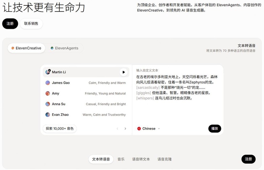This screenshot has height=170, width=264.
Task: Click 'Calm, Friendly and Warm' description
Action: [107, 83]
